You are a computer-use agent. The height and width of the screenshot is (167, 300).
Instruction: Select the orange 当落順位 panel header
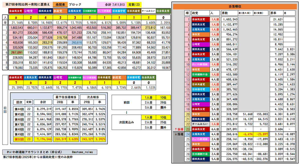point(235,6)
